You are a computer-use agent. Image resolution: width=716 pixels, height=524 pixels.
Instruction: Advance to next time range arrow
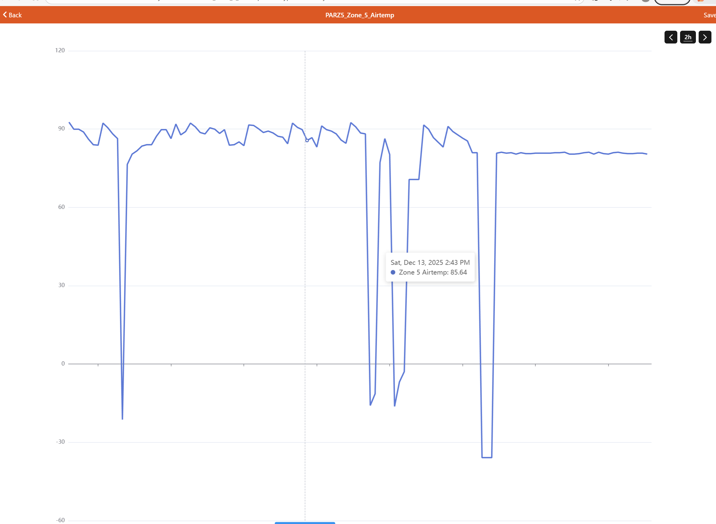(x=704, y=37)
